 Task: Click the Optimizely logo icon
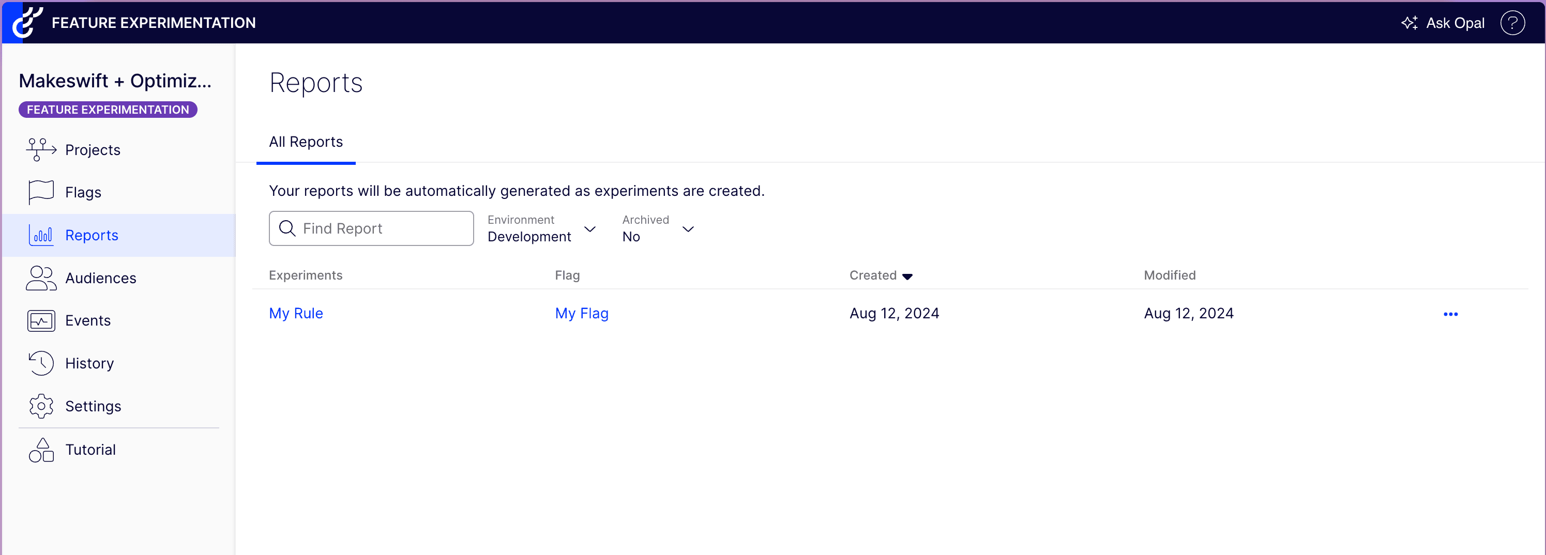pos(27,22)
